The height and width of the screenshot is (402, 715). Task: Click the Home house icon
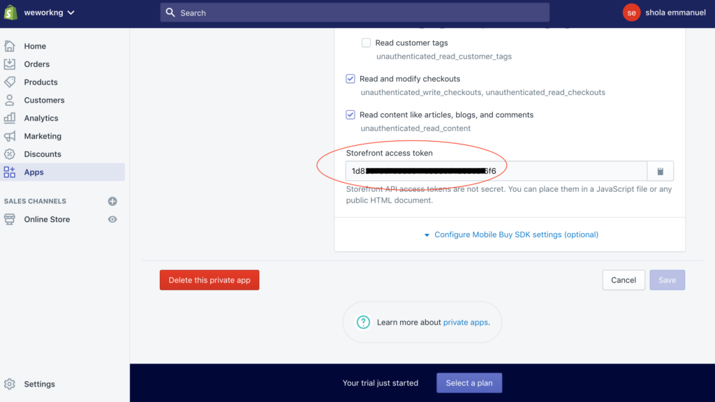(x=10, y=46)
